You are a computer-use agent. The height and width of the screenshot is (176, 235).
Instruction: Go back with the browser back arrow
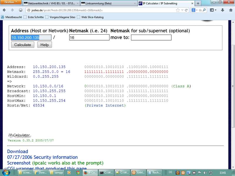[x=4, y=10]
